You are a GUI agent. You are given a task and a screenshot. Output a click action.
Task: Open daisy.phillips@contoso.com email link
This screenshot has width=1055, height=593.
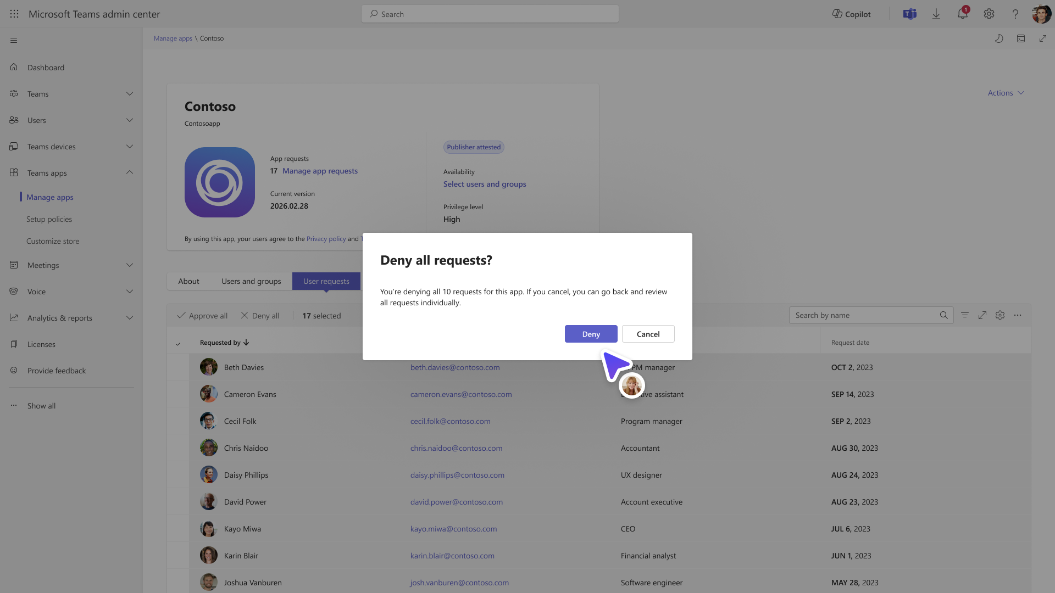click(457, 475)
